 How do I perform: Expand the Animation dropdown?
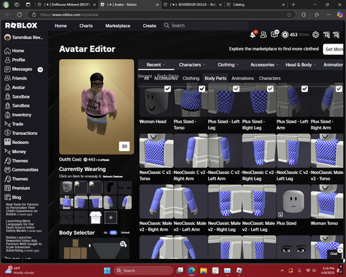333,65
